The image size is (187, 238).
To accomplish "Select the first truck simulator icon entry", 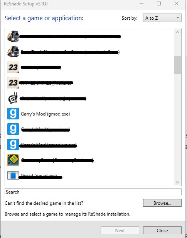I will [13, 36].
